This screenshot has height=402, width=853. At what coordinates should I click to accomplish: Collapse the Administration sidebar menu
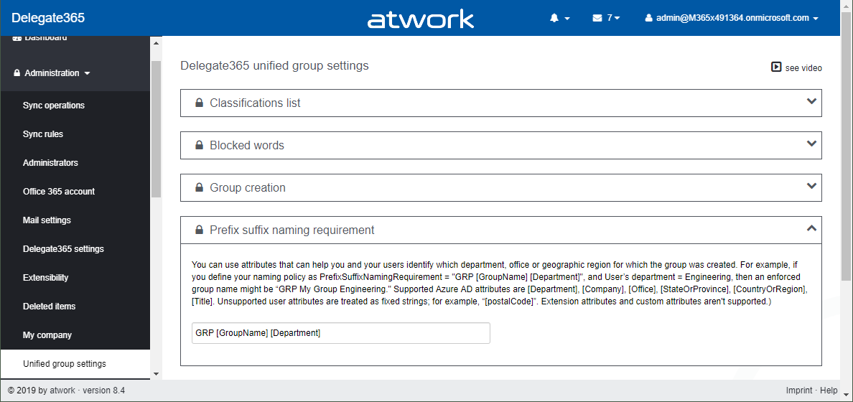coord(52,73)
